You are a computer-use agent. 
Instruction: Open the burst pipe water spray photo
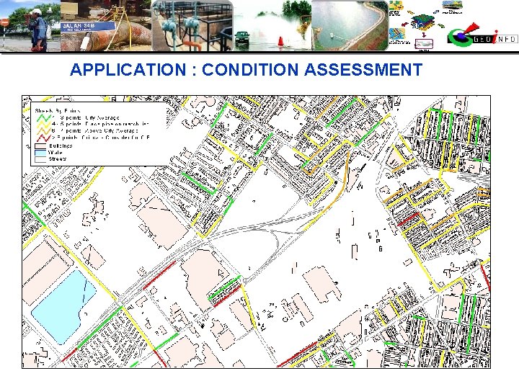click(x=272, y=26)
